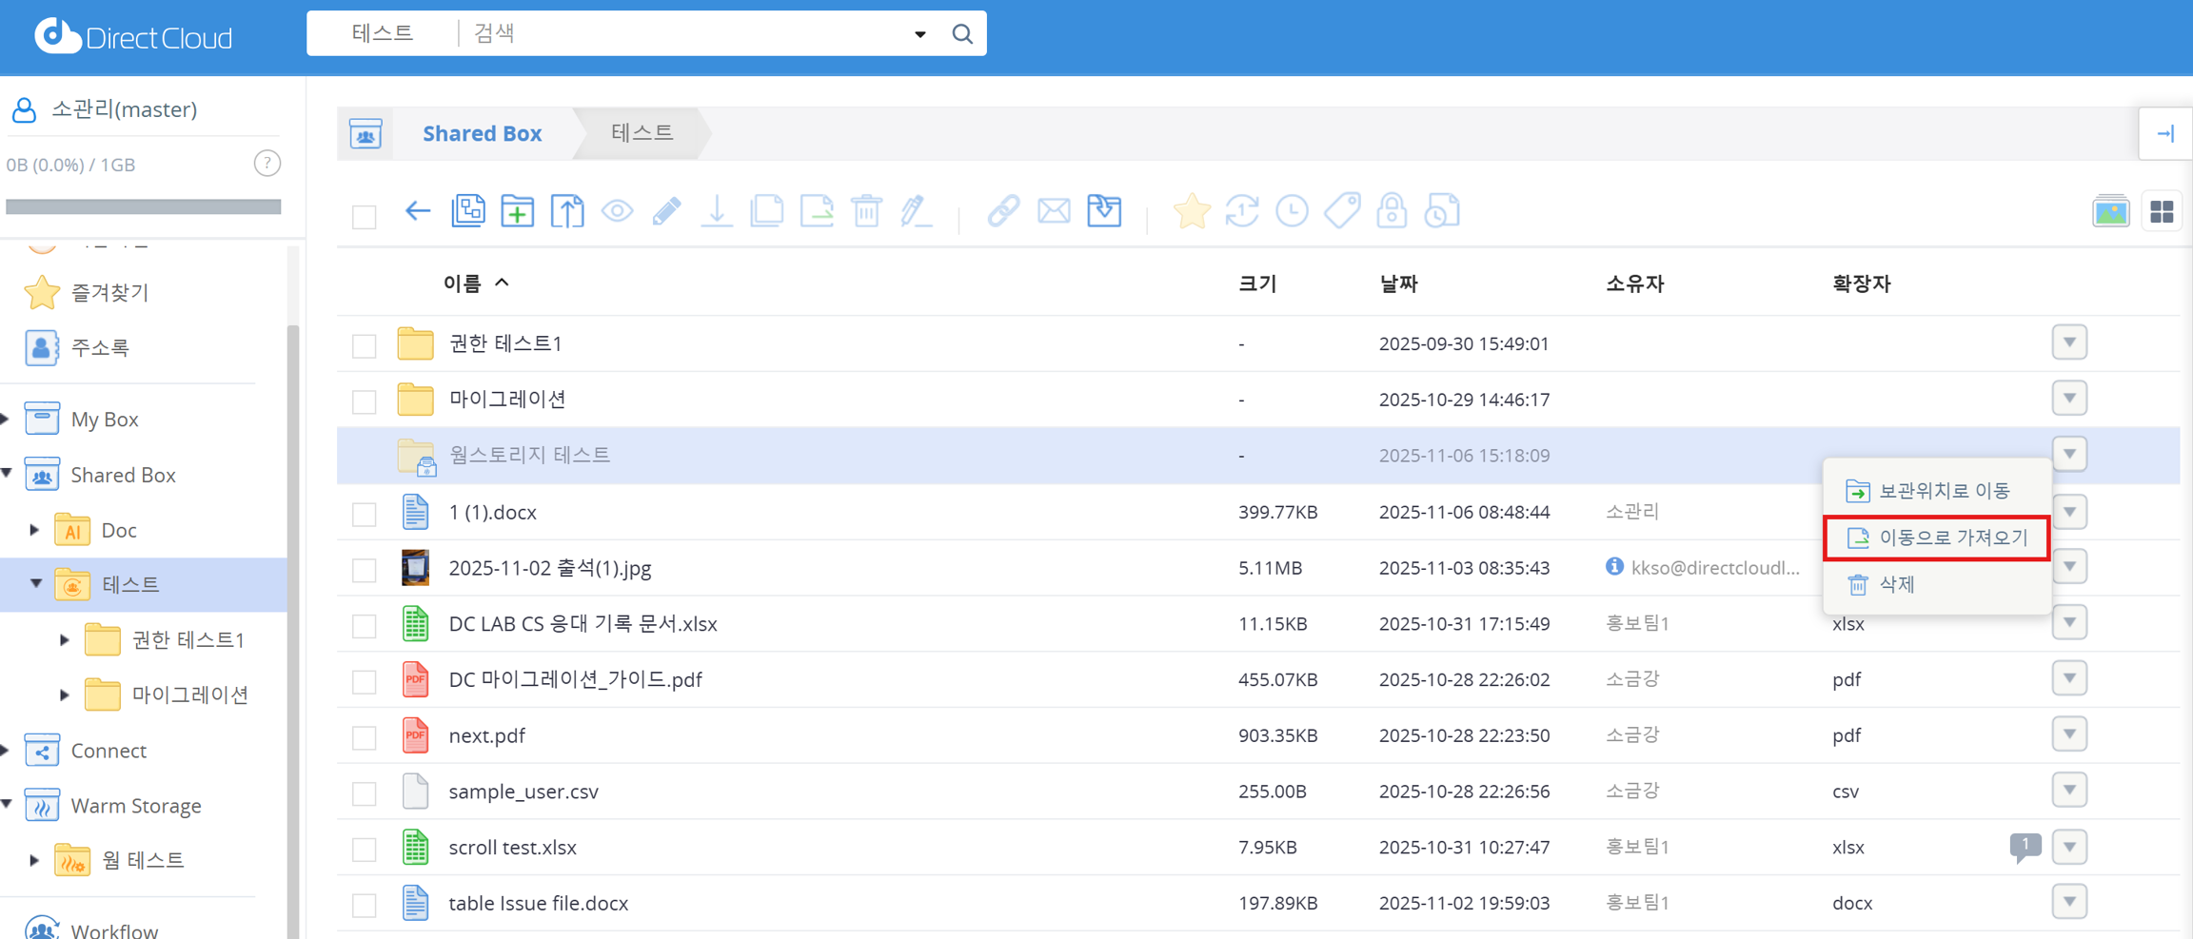Choose 이동으로 가져오기 from context menu
The width and height of the screenshot is (2193, 939).
tap(1937, 538)
